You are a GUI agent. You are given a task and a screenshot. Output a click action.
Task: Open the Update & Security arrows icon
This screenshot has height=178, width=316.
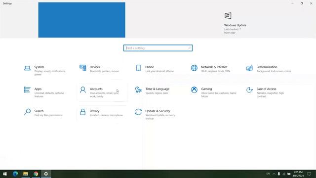(x=138, y=112)
